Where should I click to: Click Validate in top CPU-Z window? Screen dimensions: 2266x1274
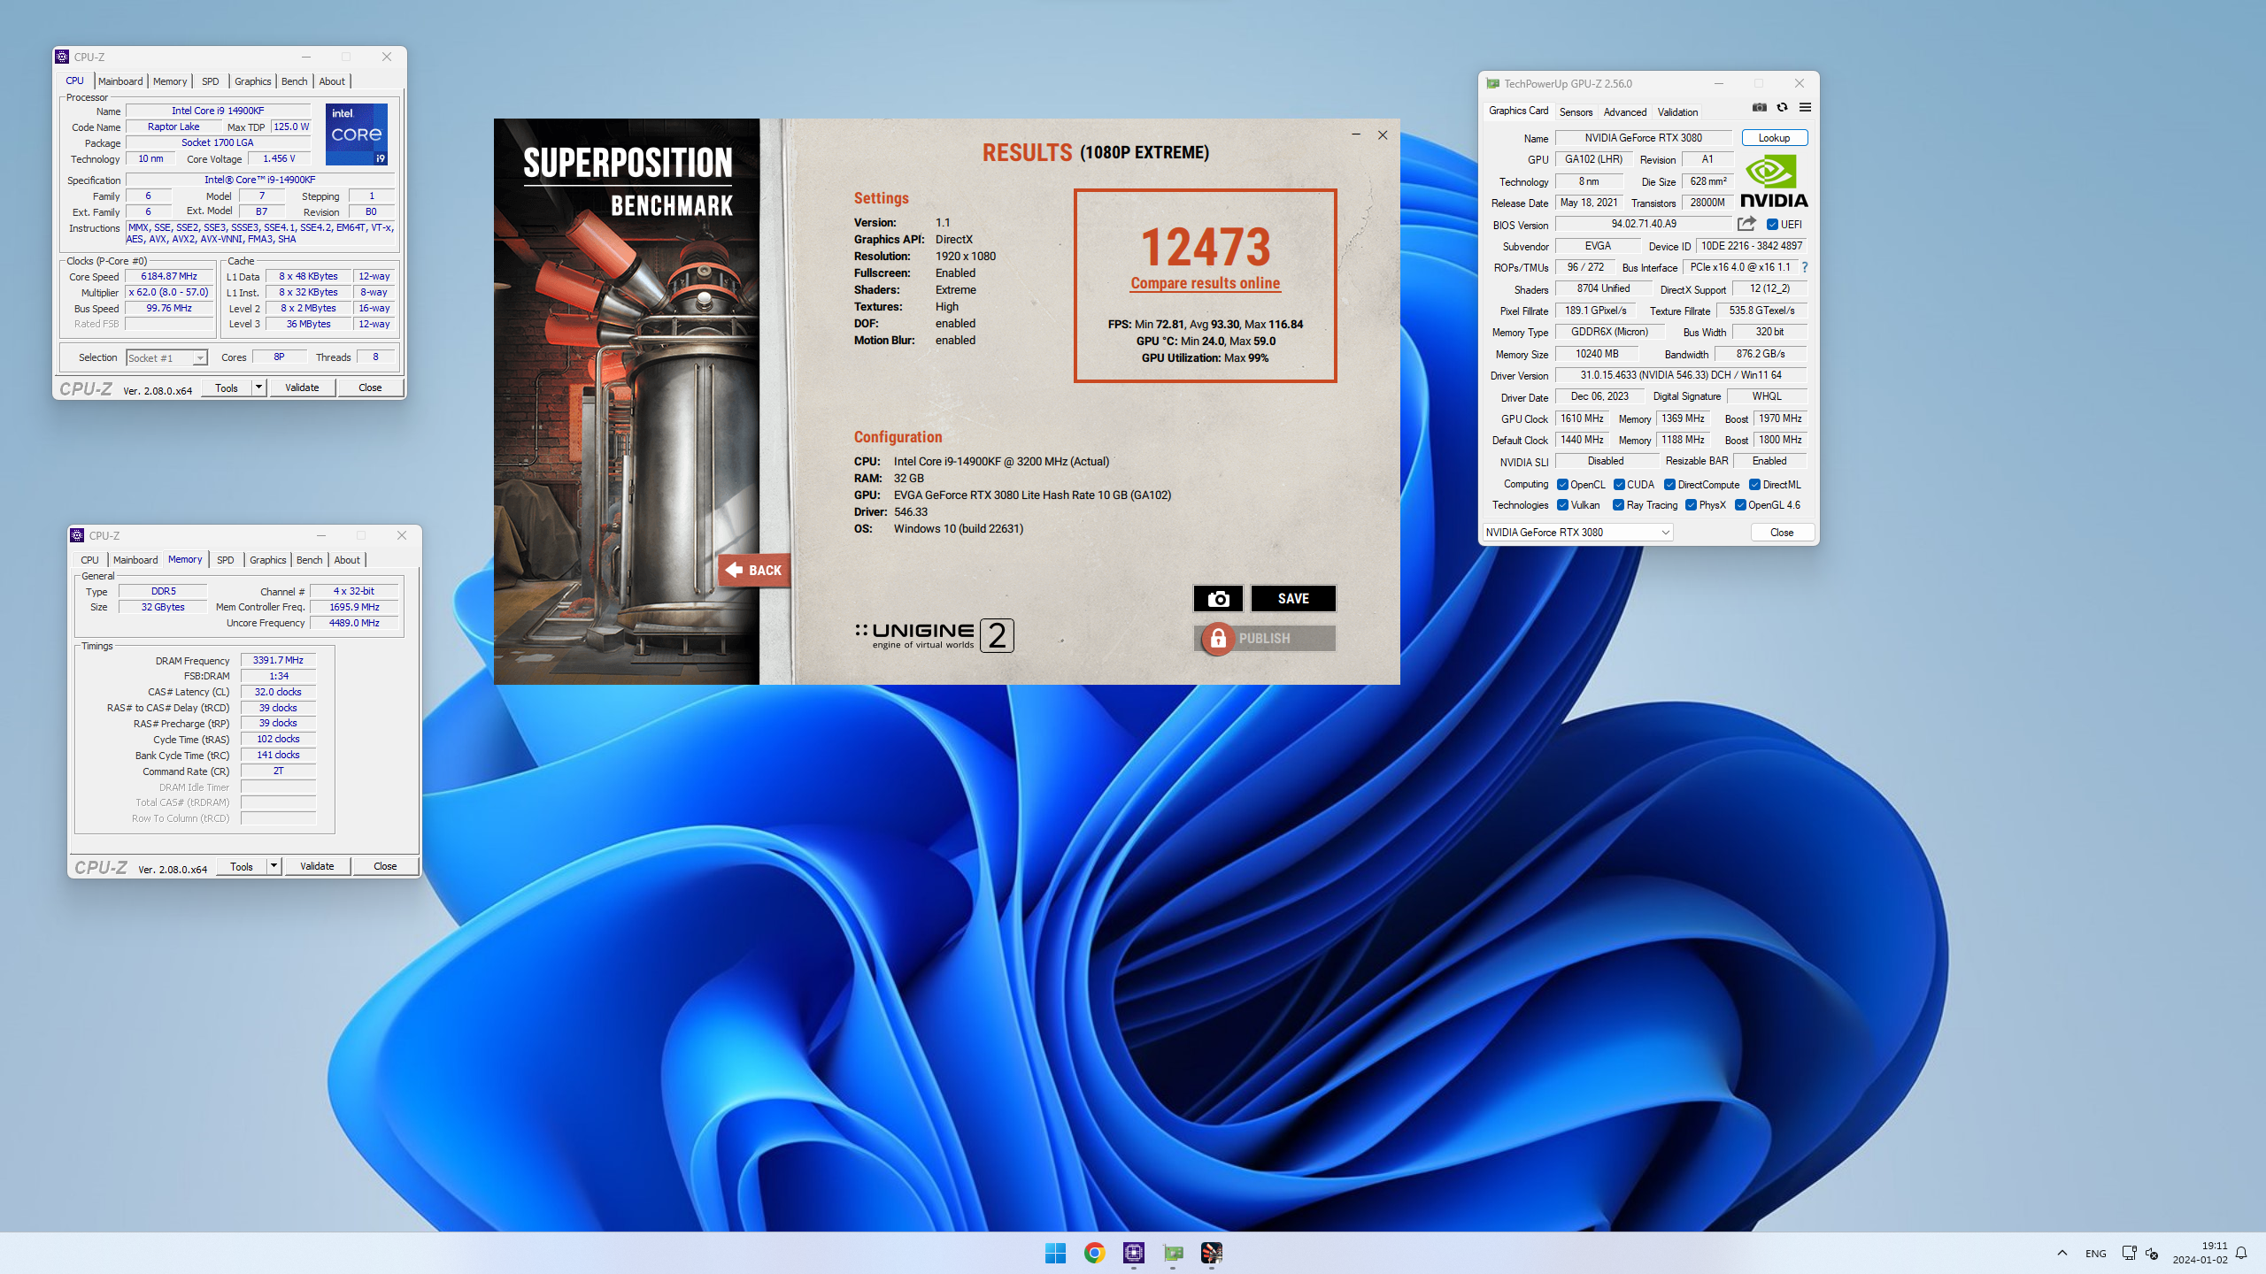click(x=302, y=388)
